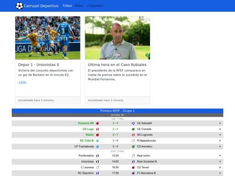This screenshot has height=176, width=235.
Task: Expand the C Leonesa vs CD Teruel row
Action: tap(220, 167)
